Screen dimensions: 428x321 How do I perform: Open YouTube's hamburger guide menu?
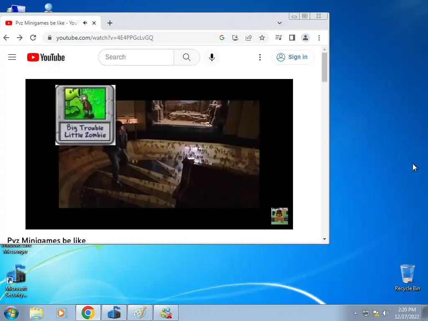coord(12,57)
